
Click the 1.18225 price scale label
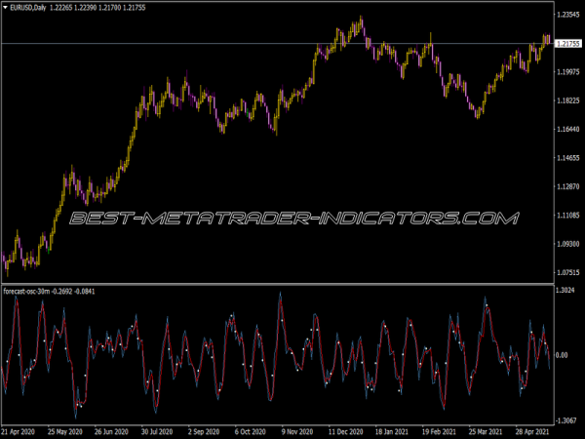[x=567, y=101]
